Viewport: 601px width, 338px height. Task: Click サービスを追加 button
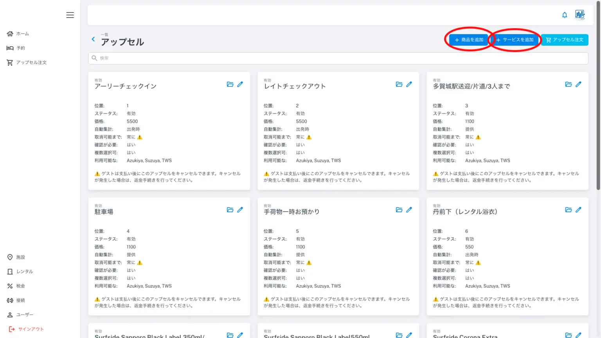pos(515,40)
